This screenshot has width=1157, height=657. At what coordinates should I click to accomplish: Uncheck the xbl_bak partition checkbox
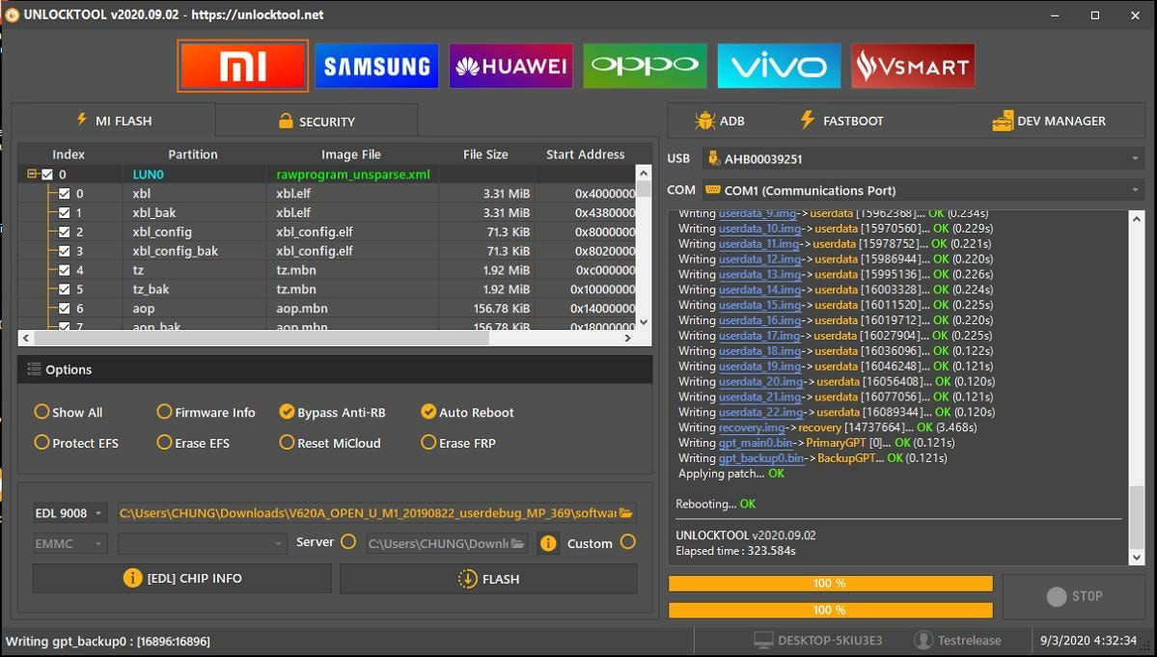(x=65, y=213)
